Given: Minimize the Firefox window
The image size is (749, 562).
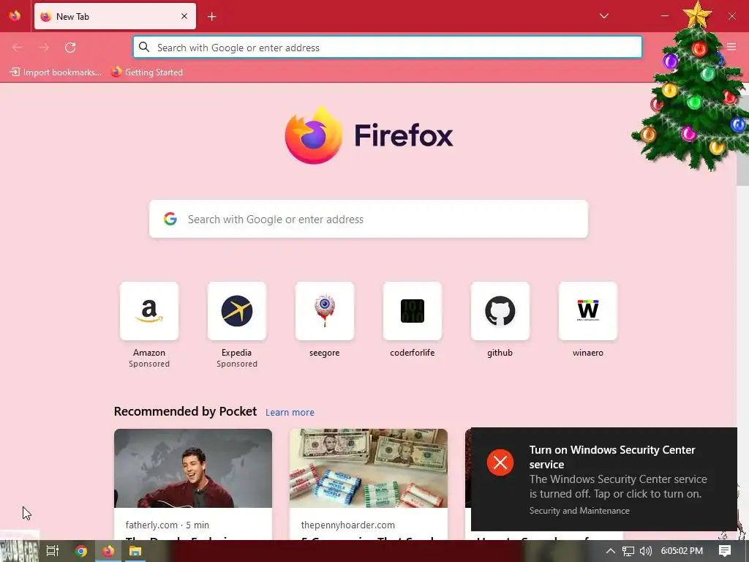Looking at the screenshot, I should point(664,16).
